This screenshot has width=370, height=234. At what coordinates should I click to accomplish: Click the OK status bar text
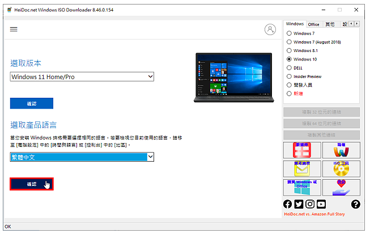8,227
